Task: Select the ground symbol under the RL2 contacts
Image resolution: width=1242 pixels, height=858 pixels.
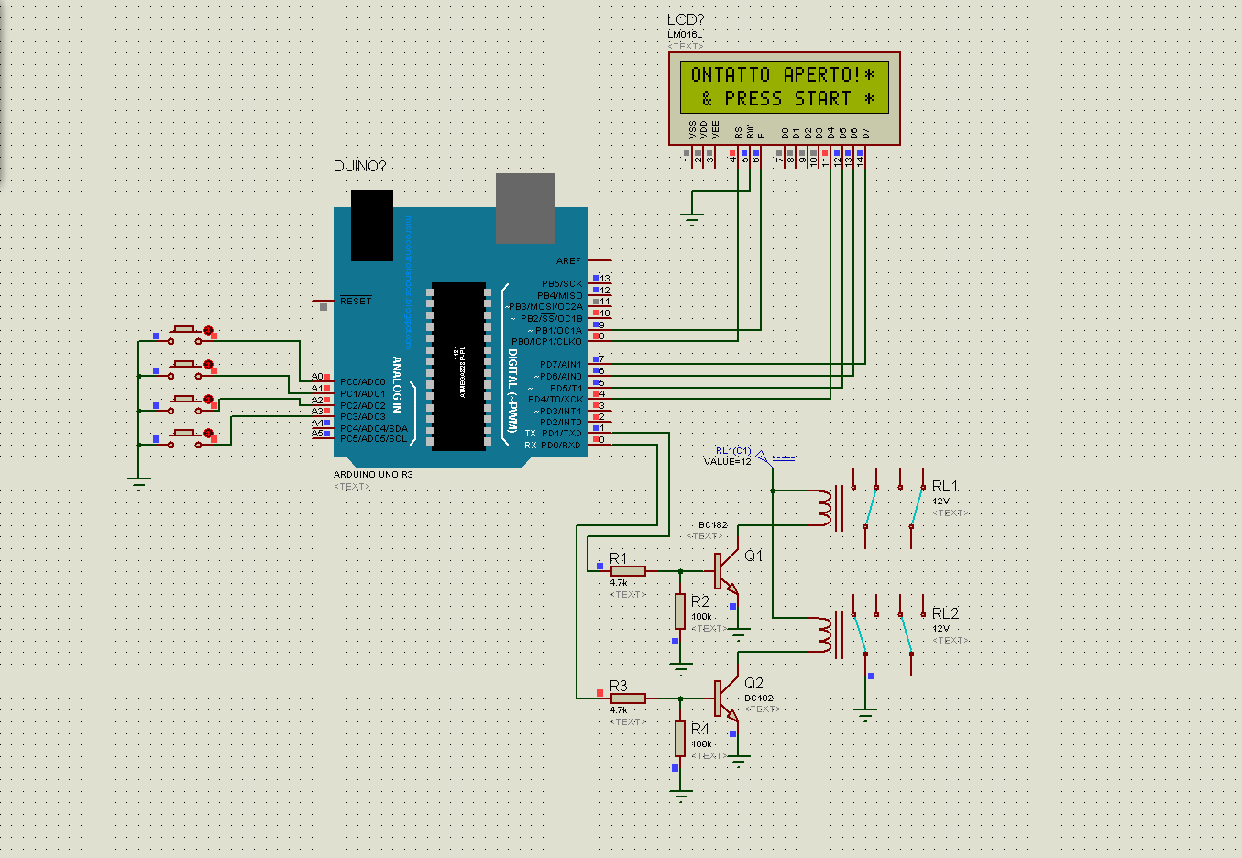Action: point(865,714)
